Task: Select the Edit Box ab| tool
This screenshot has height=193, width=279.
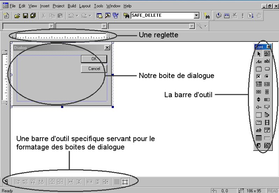Action: click(x=267, y=61)
